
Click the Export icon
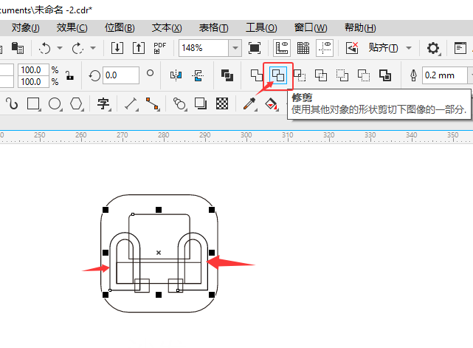click(x=139, y=48)
